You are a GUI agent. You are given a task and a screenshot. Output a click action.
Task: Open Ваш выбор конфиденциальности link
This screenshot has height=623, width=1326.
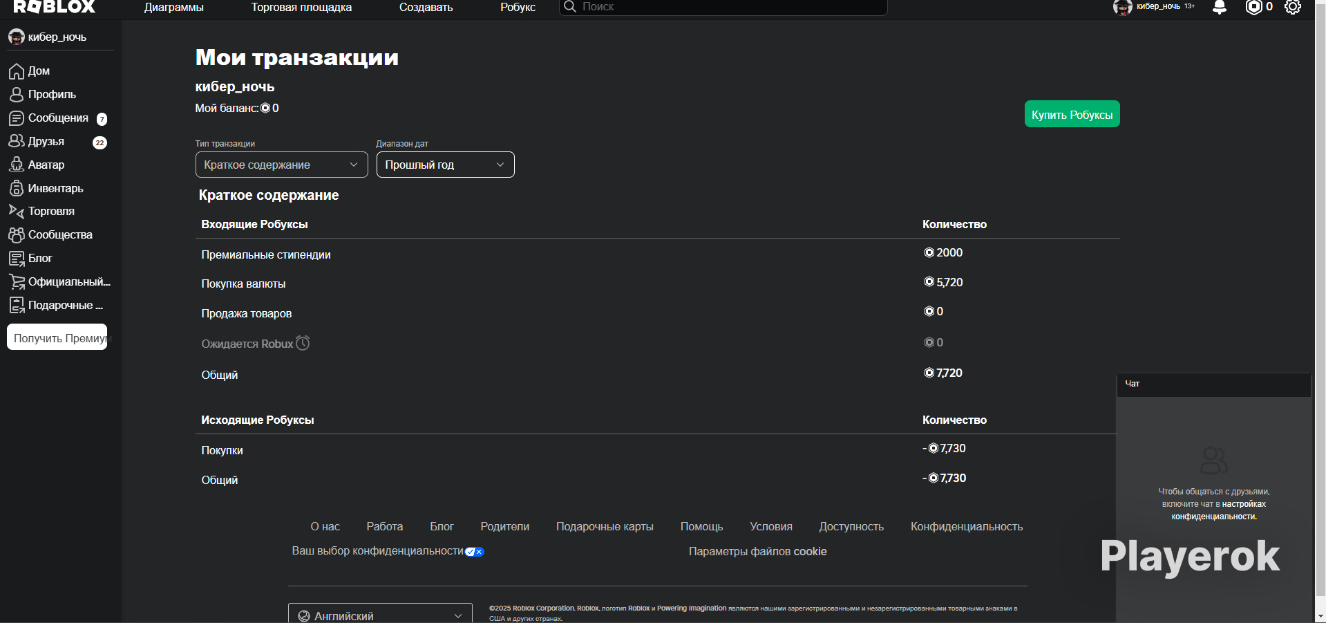[x=378, y=551]
